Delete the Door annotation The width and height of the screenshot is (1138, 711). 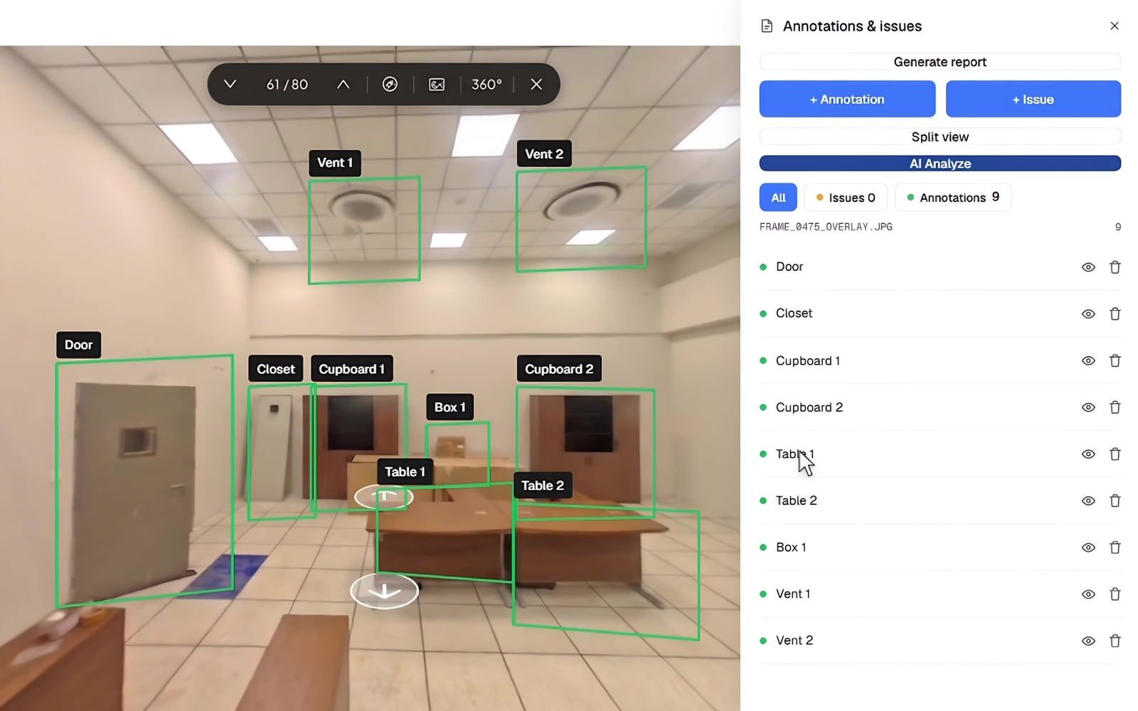1115,267
